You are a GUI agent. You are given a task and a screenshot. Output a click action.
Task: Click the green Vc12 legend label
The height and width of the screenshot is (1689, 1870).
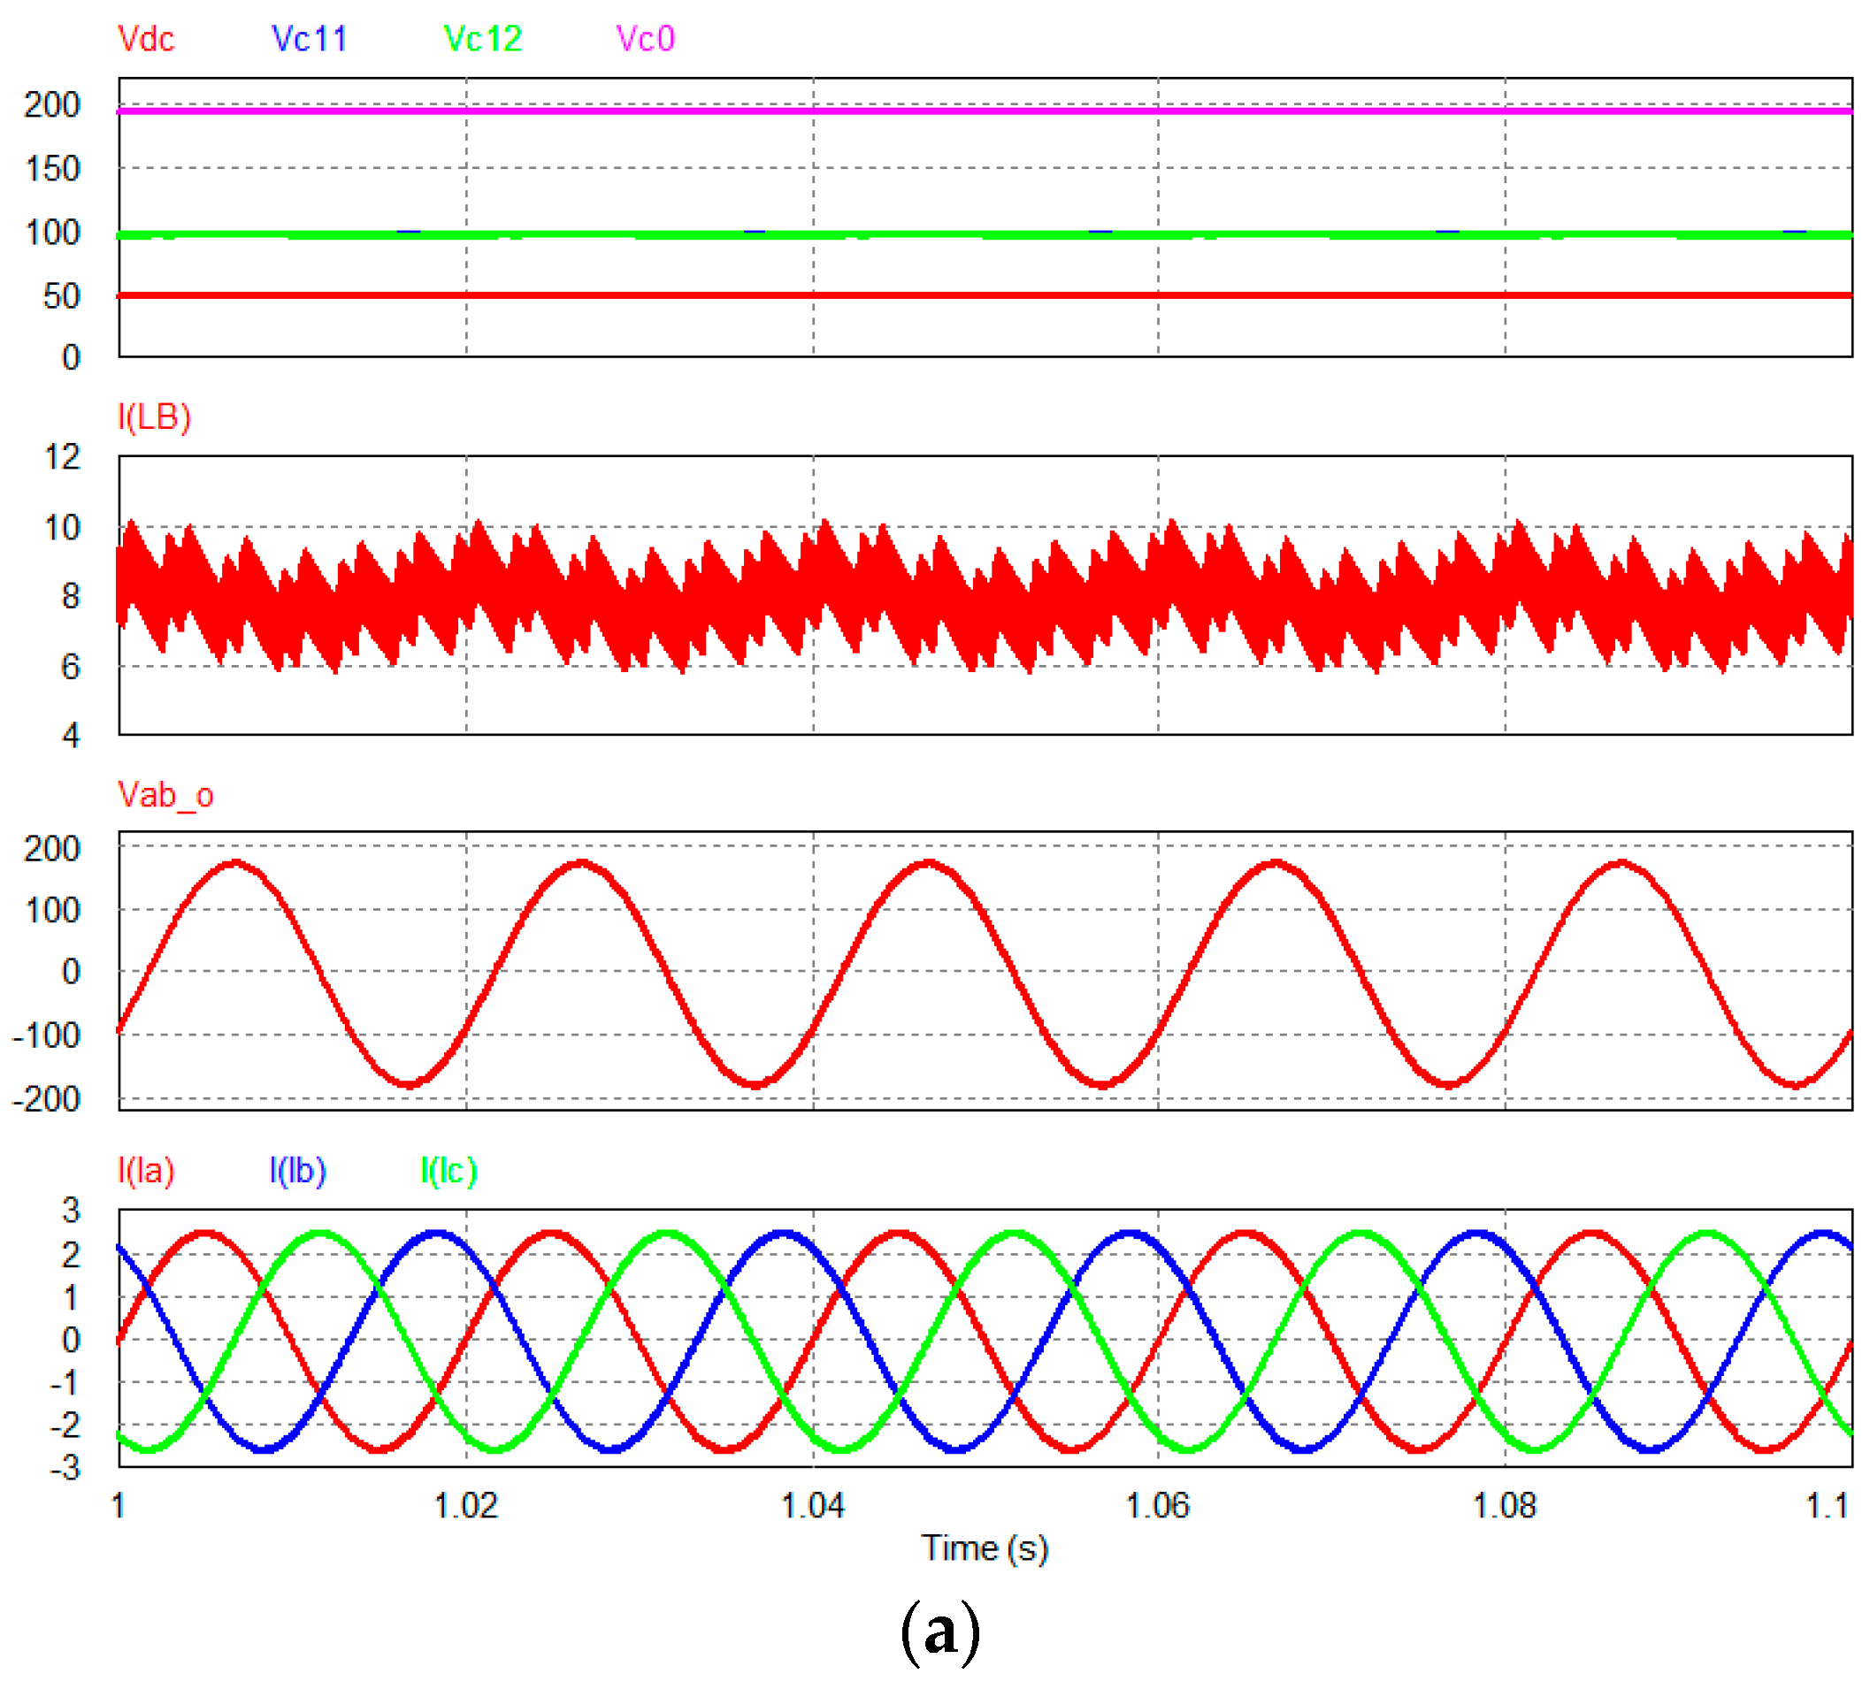pyautogui.click(x=483, y=39)
